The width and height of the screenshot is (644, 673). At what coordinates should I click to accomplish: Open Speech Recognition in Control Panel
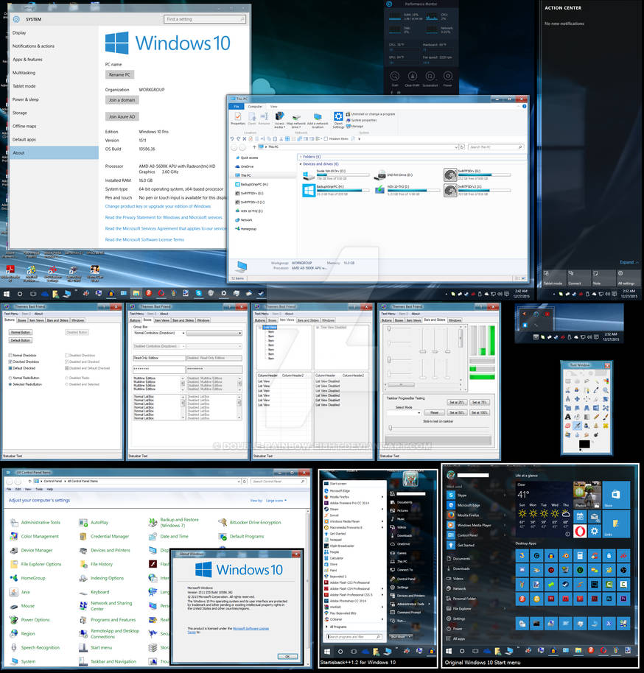pyautogui.click(x=35, y=648)
